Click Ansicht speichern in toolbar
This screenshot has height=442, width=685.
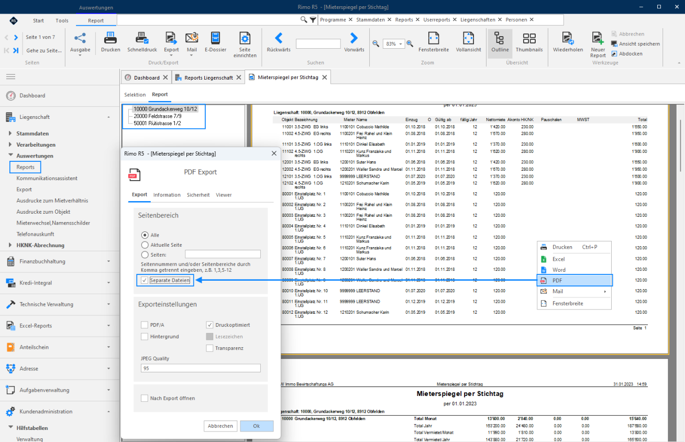(635, 44)
